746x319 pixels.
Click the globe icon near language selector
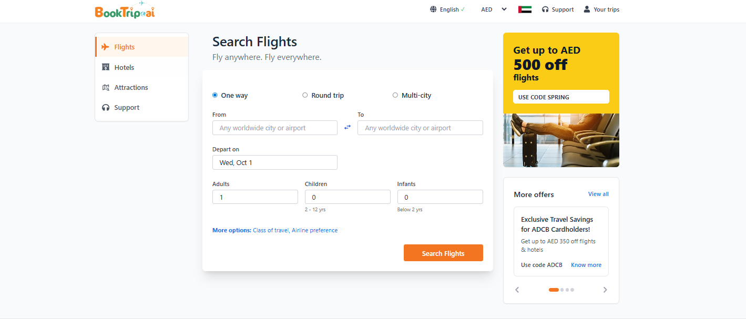click(x=433, y=9)
